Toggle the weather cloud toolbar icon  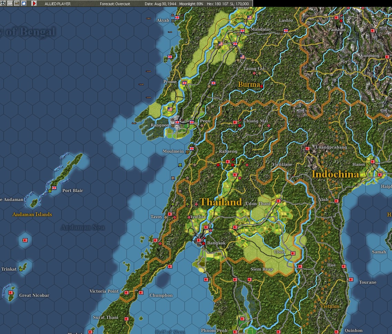click(x=24, y=3)
